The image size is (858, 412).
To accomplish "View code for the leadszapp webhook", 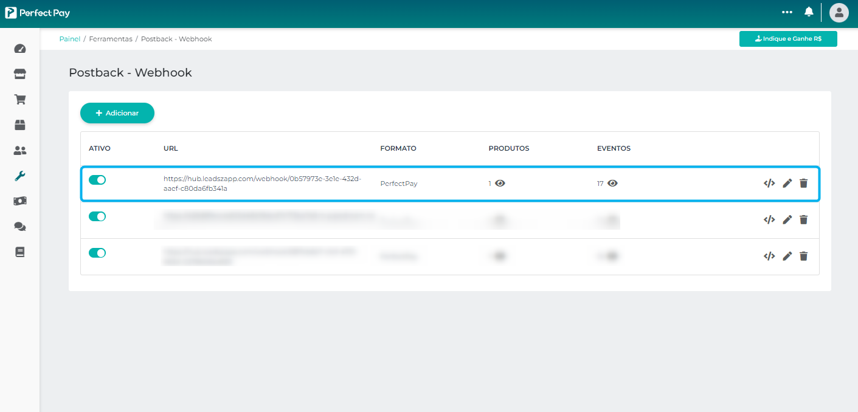I will click(769, 184).
